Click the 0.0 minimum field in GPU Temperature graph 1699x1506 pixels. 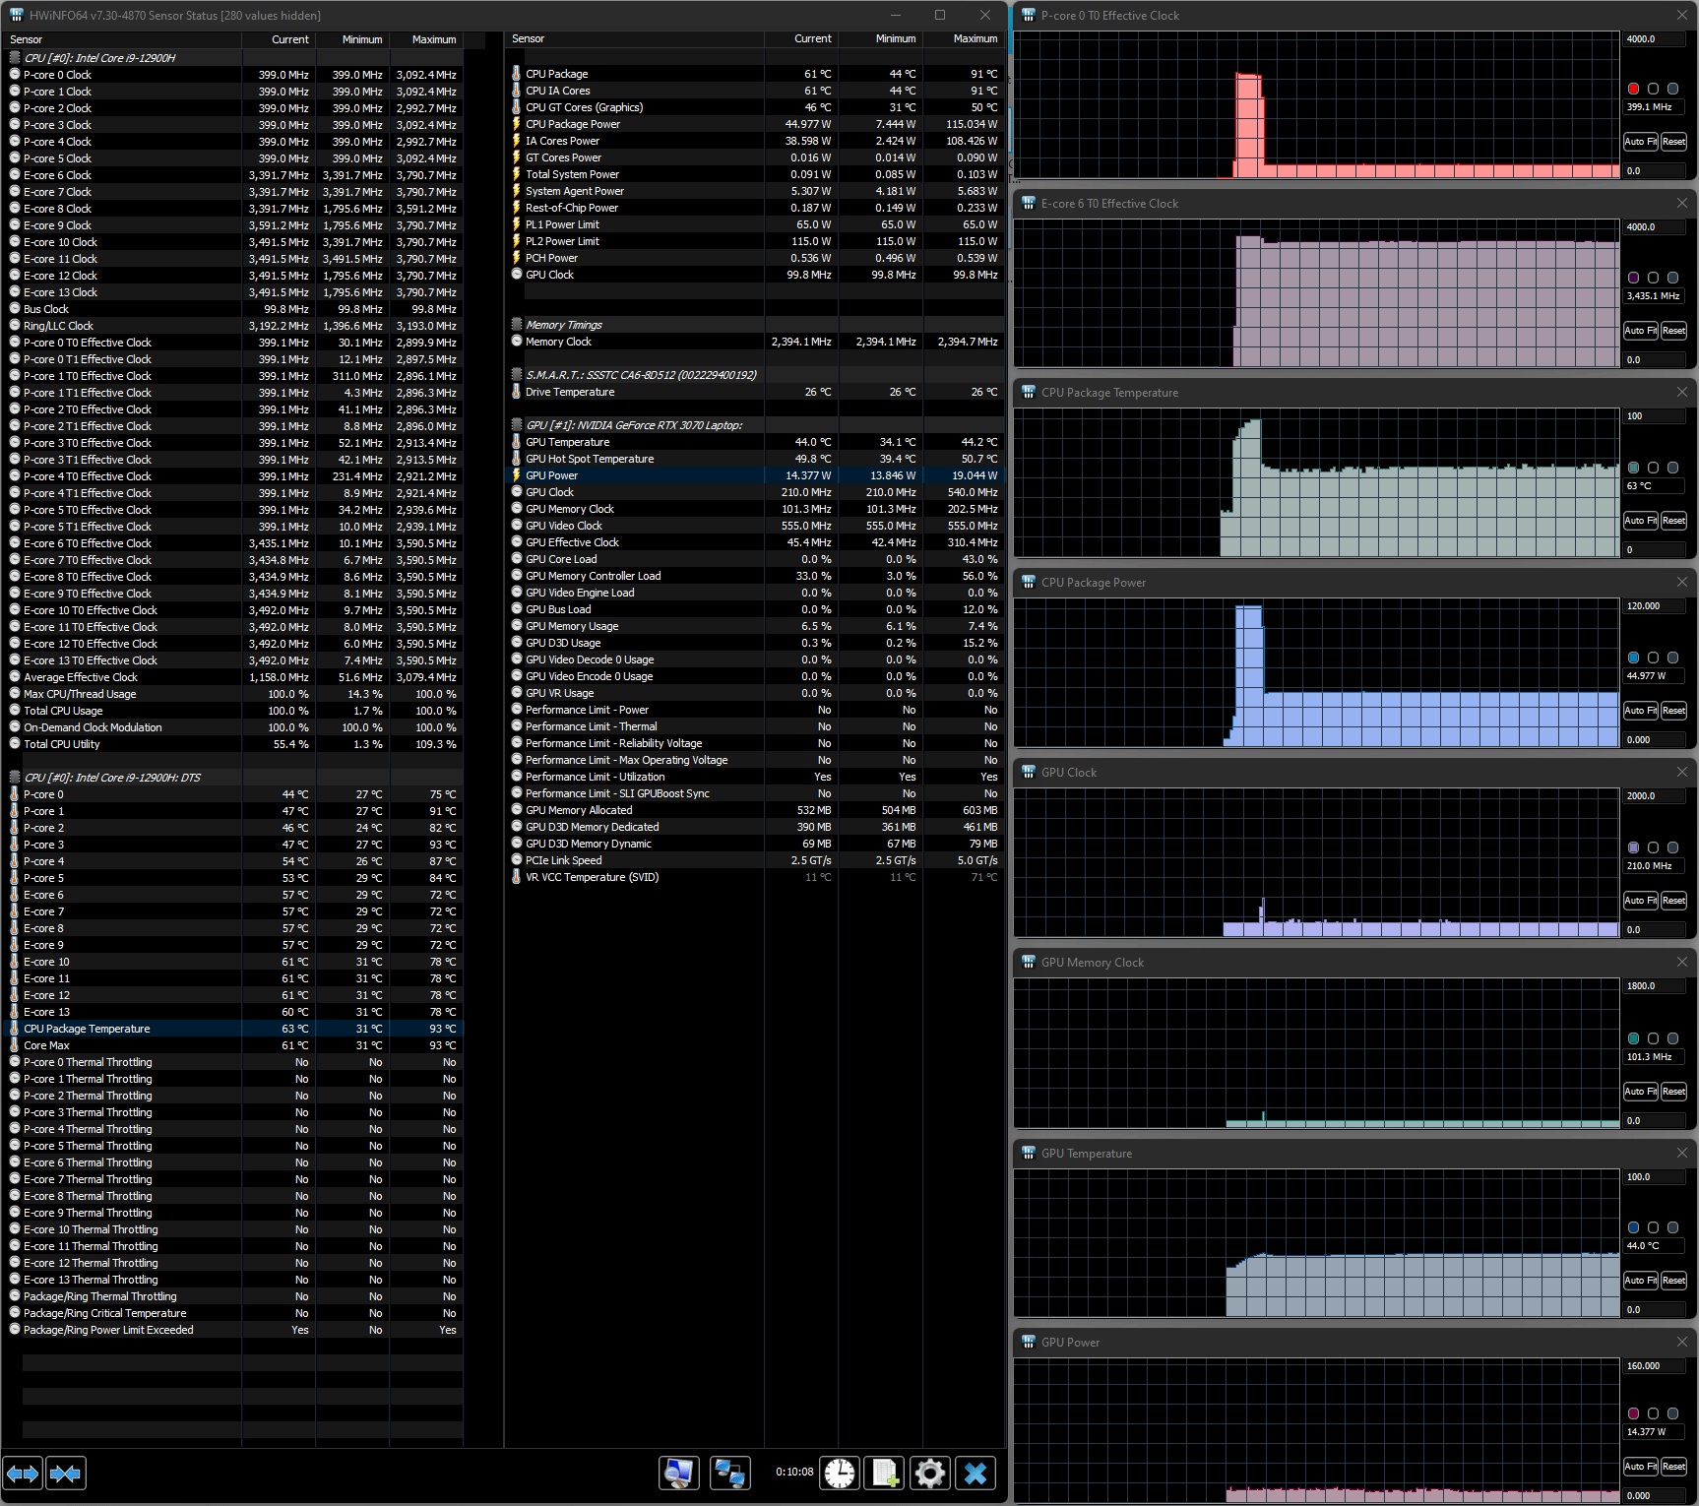[1655, 1310]
